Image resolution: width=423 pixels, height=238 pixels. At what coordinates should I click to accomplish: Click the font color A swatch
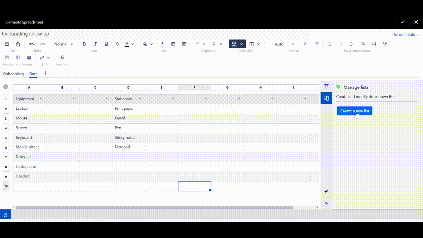127,44
